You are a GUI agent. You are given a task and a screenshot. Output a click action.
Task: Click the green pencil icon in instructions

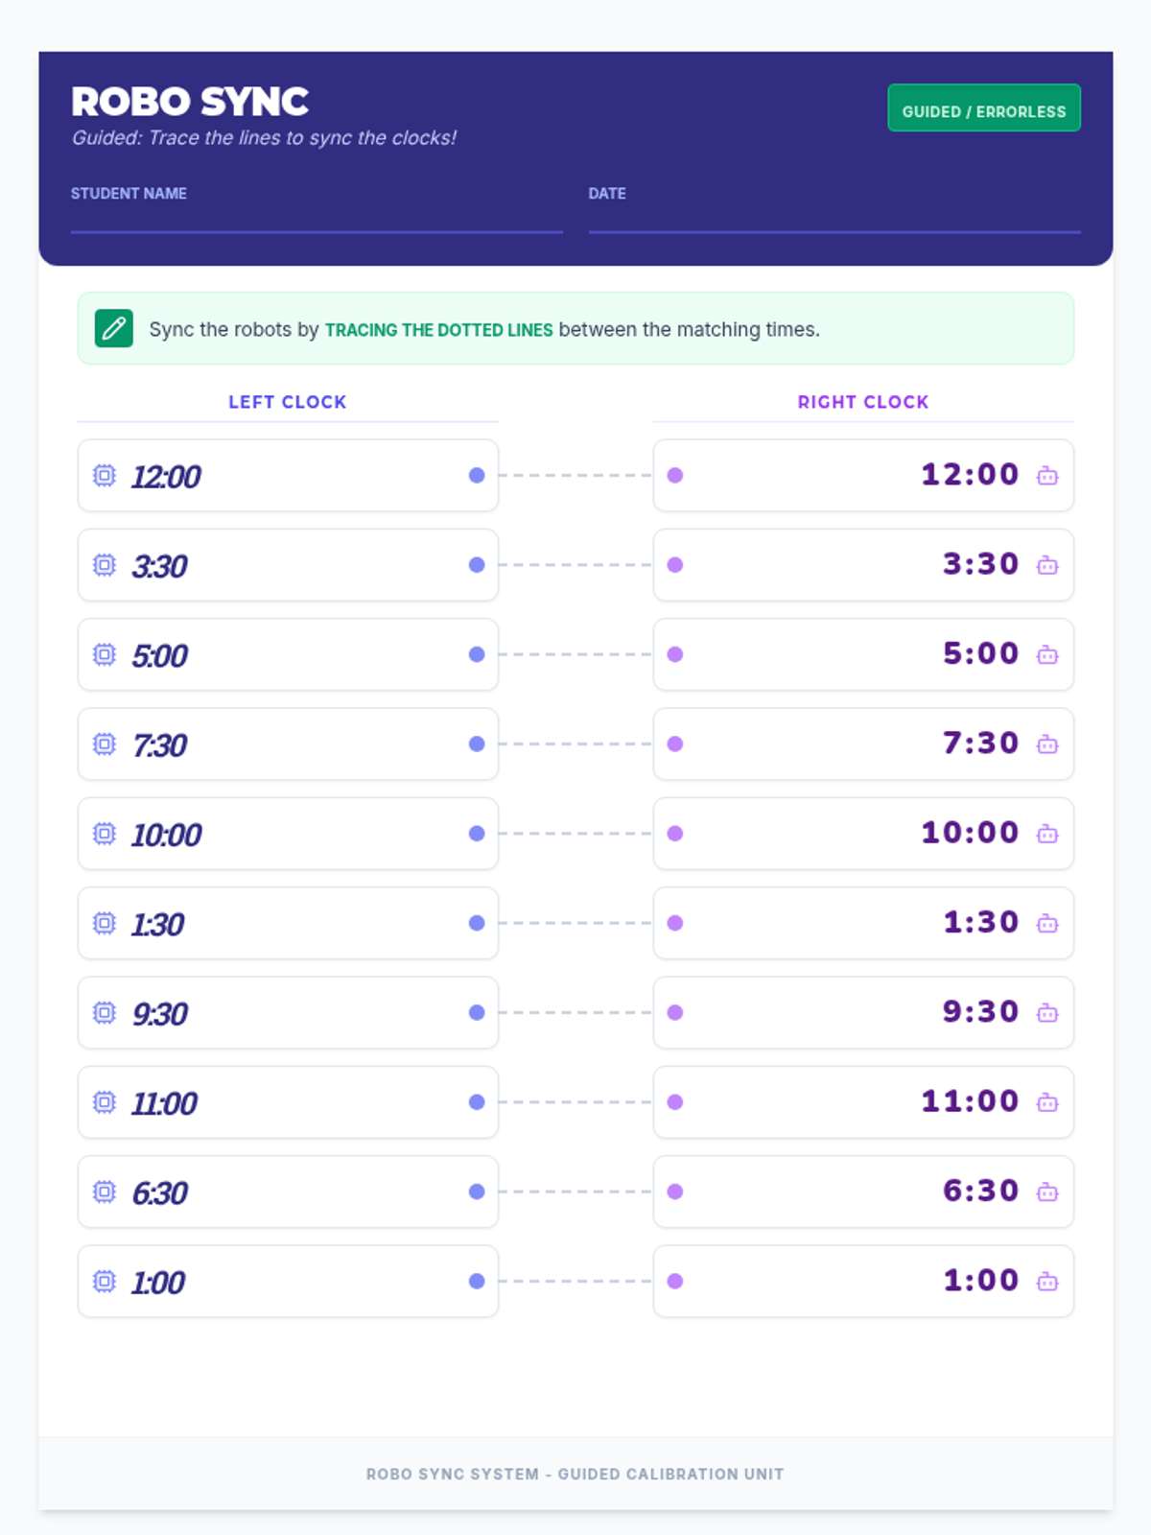tap(114, 329)
